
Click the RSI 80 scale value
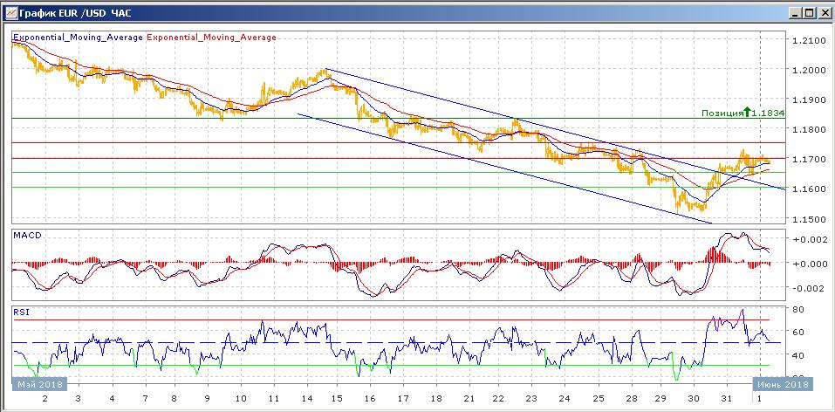(798, 309)
